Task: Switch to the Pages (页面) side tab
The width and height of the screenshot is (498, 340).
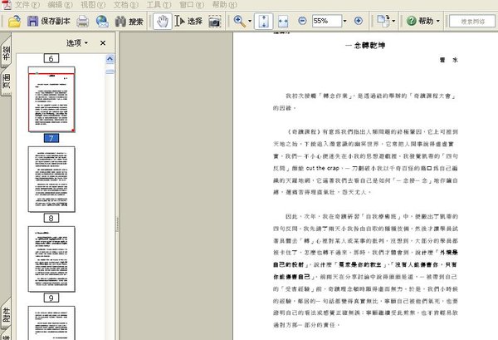Action: pyautogui.click(x=6, y=81)
